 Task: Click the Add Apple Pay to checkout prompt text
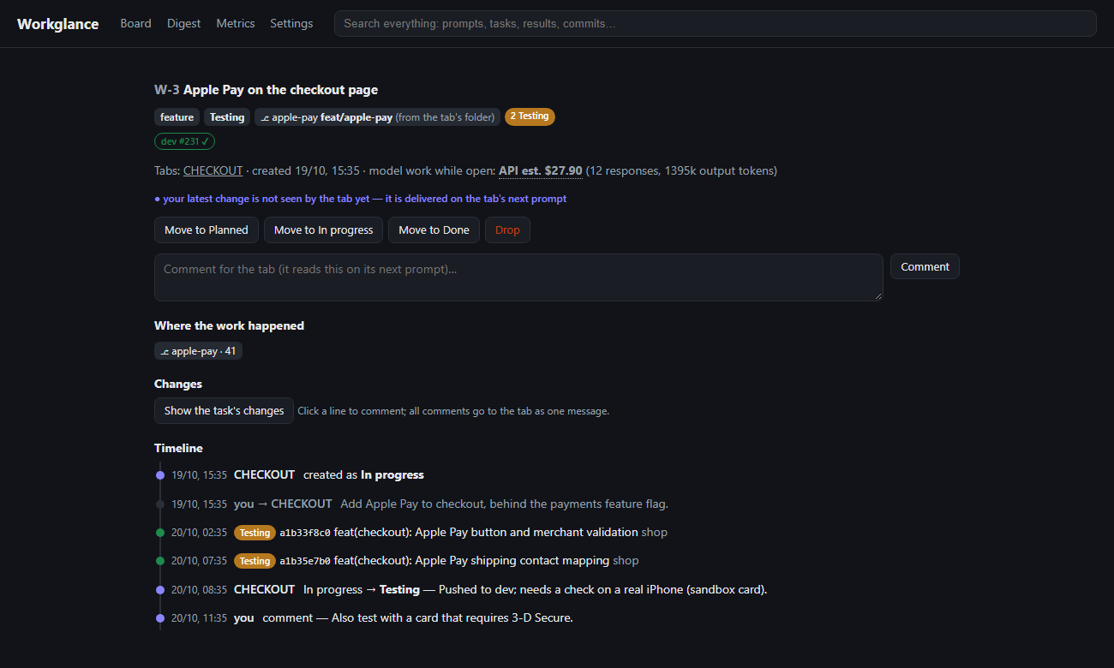point(504,504)
